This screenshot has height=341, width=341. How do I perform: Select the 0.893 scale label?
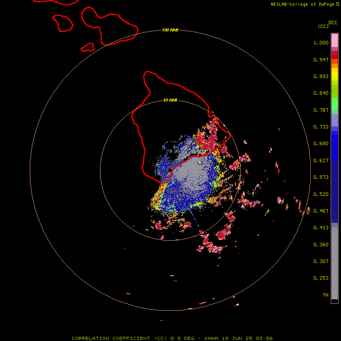(x=321, y=76)
